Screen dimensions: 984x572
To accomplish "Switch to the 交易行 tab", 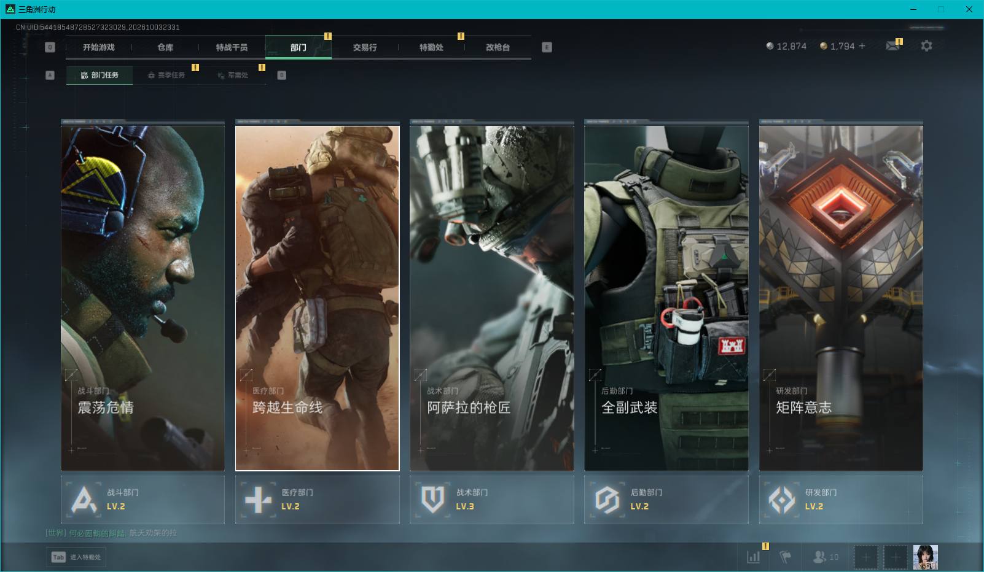I will point(365,47).
